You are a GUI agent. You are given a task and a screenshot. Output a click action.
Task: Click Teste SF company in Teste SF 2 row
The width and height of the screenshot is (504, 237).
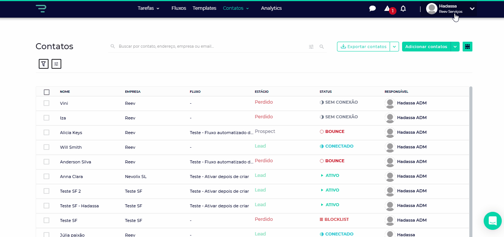point(134,191)
